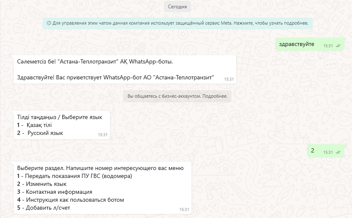Click the info icon in Meta notice
The width and height of the screenshot is (352, 218).
click(x=49, y=23)
